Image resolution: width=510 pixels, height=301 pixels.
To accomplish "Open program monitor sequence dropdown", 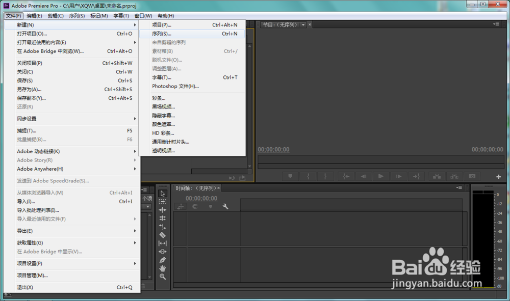I will 303,24.
